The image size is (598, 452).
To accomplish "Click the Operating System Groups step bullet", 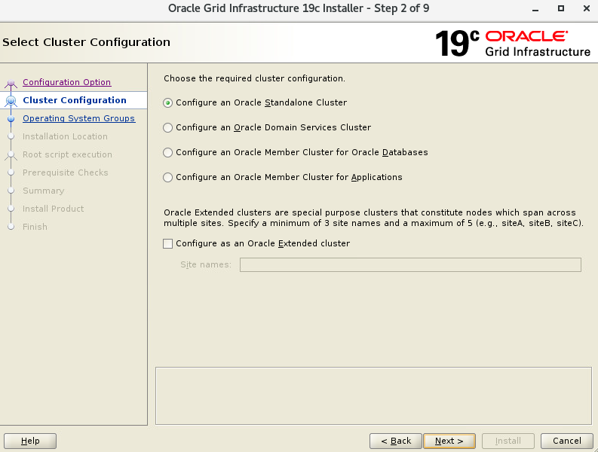I will point(11,118).
